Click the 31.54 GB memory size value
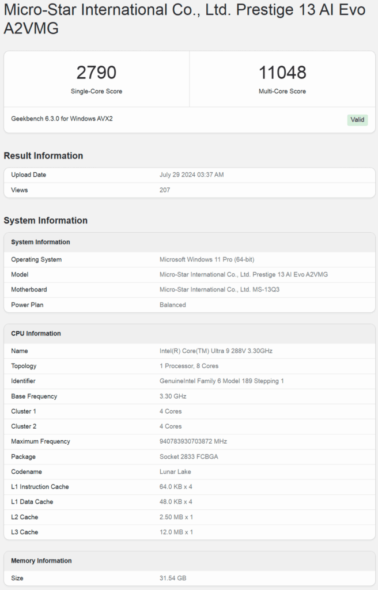 tap(173, 578)
